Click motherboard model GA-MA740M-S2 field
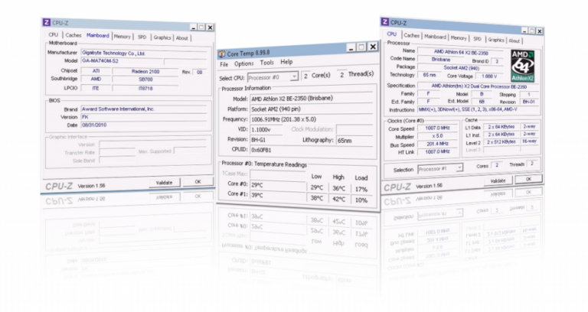588x312 pixels. tap(122, 60)
